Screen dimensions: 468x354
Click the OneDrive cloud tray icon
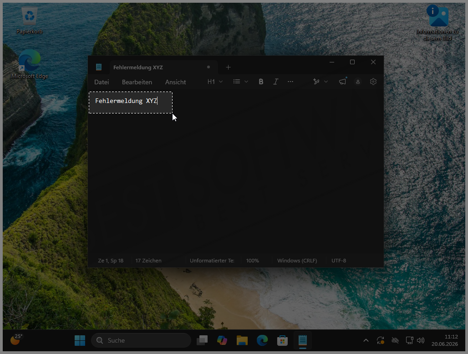click(x=395, y=340)
